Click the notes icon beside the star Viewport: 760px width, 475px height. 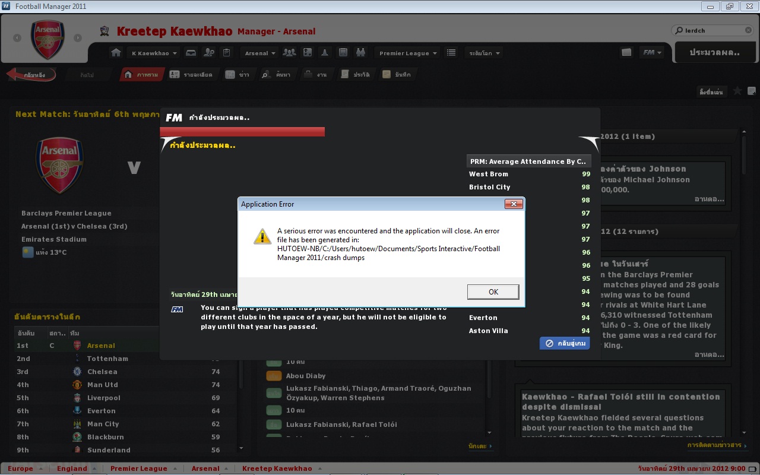click(x=752, y=91)
